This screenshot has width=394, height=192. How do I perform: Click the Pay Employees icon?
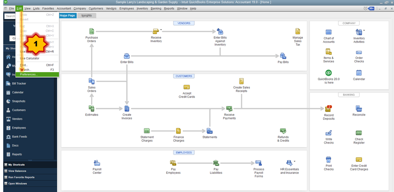tap(173, 163)
